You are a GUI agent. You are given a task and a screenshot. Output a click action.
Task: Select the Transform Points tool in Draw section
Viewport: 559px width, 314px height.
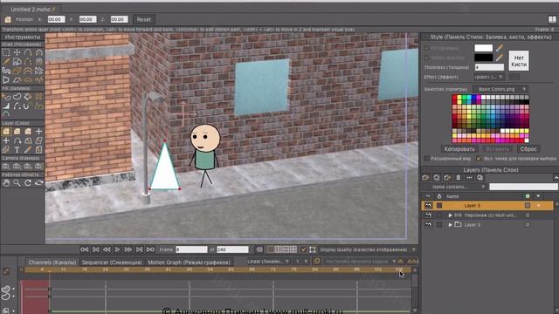(x=17, y=52)
